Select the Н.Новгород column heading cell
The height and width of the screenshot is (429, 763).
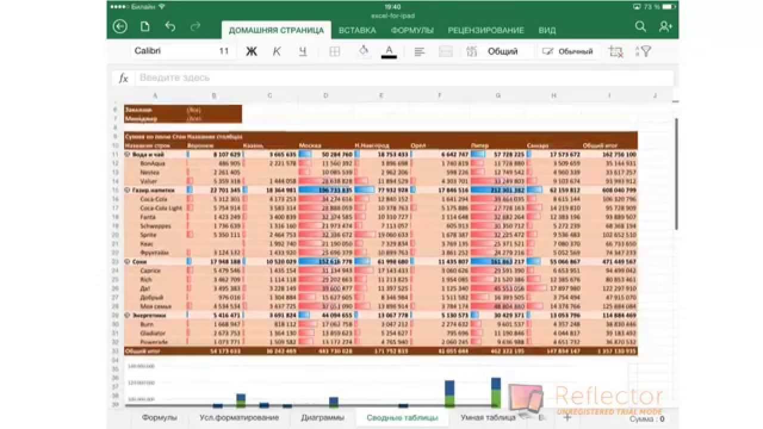pyautogui.click(x=382, y=145)
